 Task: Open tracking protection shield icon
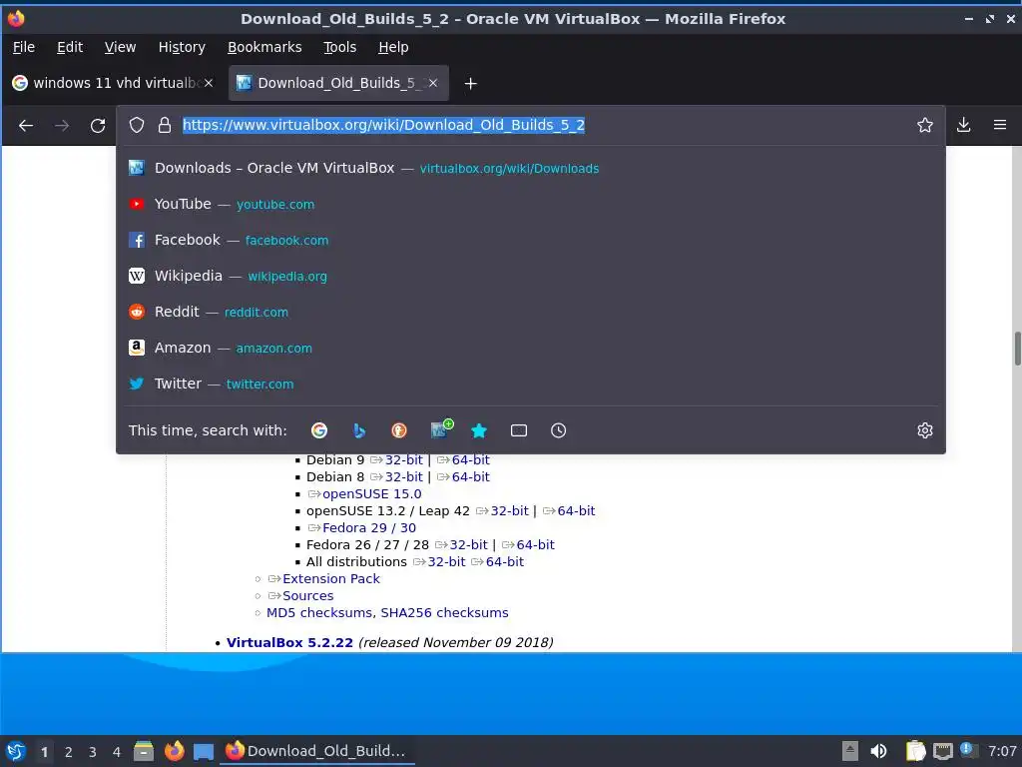pos(136,125)
